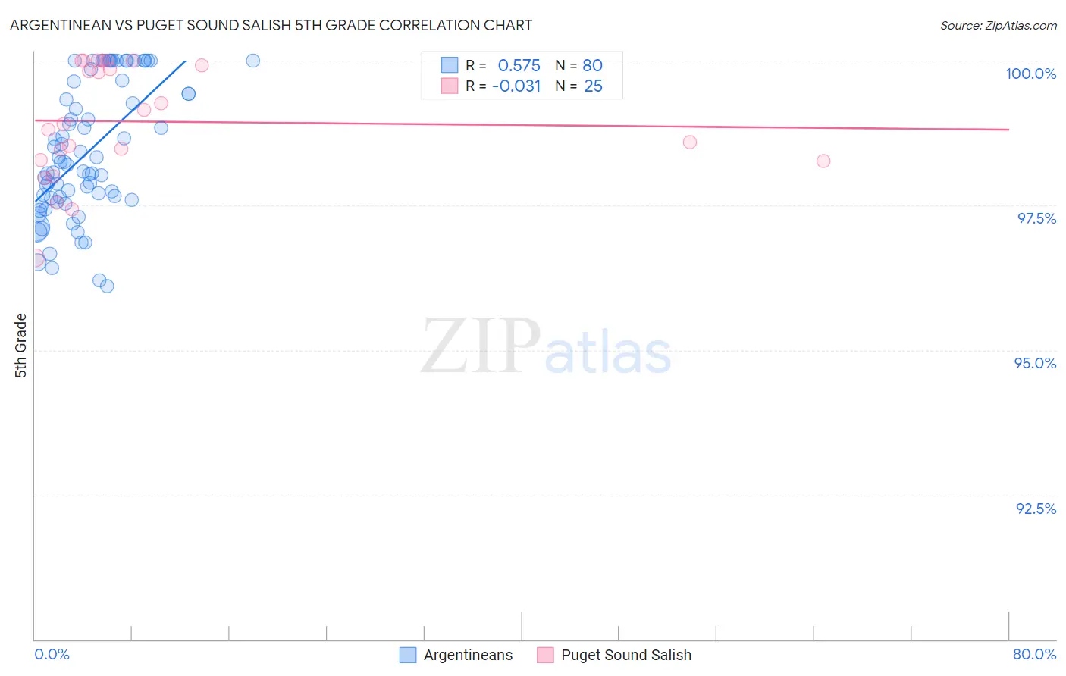Click the ZIPatlas watermark logo
The image size is (1066, 676).
pyautogui.click(x=546, y=346)
